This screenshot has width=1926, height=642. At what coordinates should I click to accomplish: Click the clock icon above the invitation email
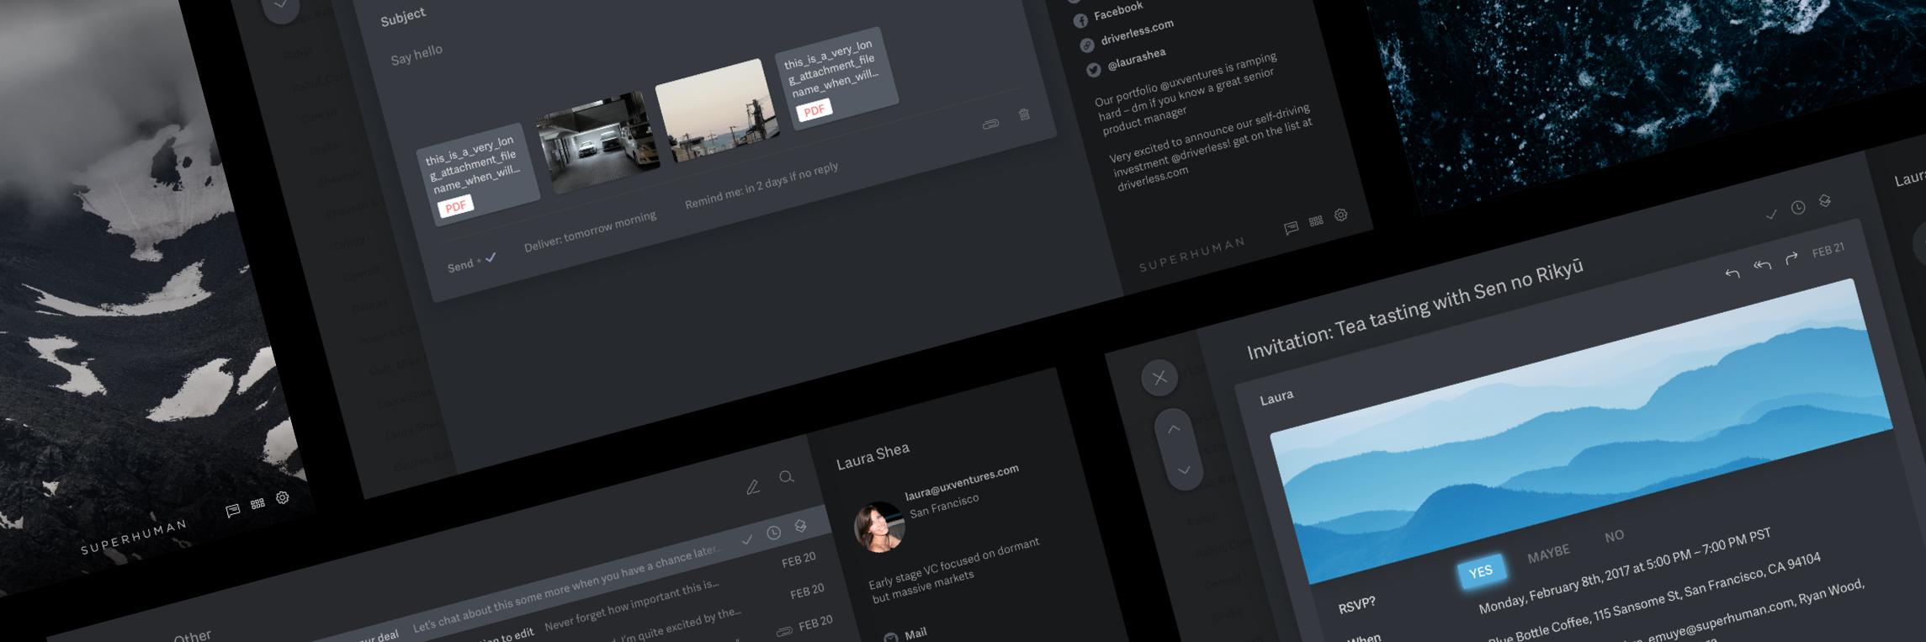[1798, 208]
